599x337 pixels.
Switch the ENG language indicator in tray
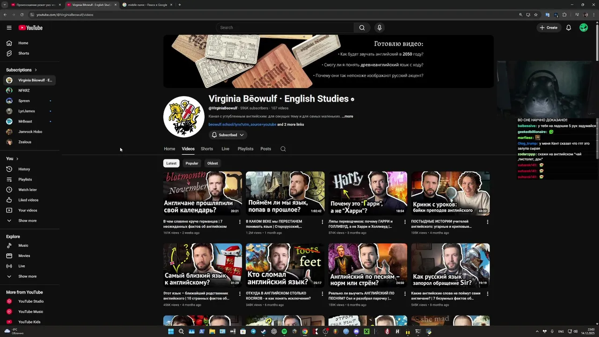tap(561, 331)
